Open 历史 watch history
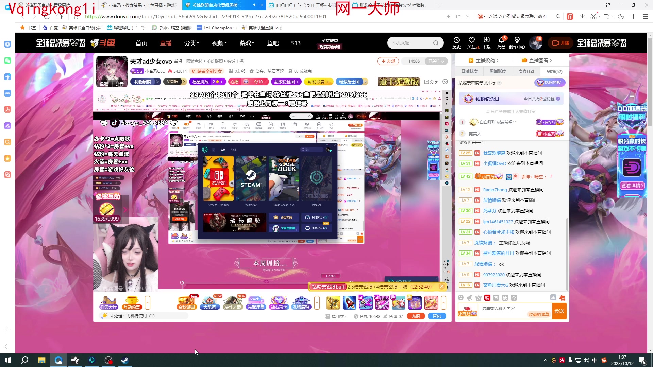Screen dimensions: 653x367 pos(456,43)
